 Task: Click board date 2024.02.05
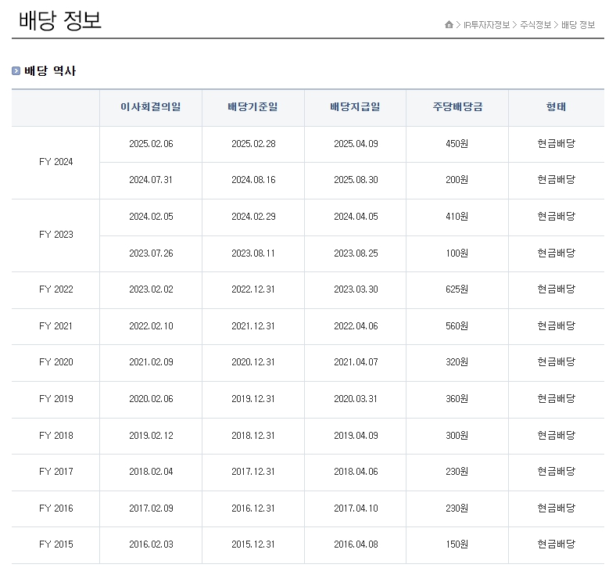(x=151, y=217)
